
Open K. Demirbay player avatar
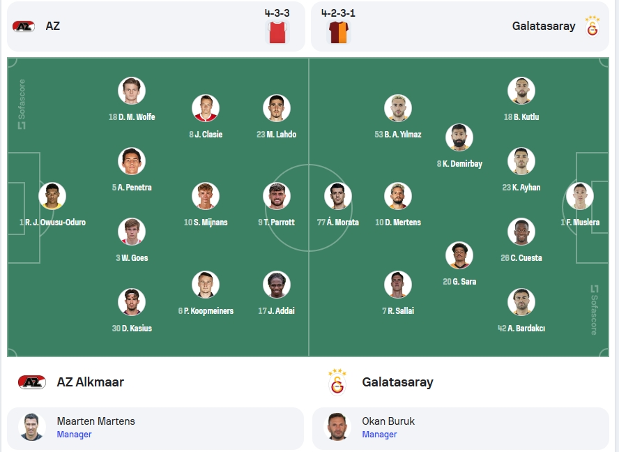[x=459, y=137]
